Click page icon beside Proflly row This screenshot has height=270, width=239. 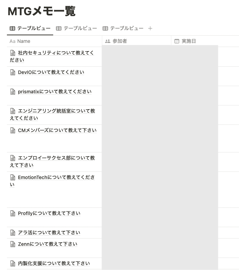pyautogui.click(x=13, y=213)
